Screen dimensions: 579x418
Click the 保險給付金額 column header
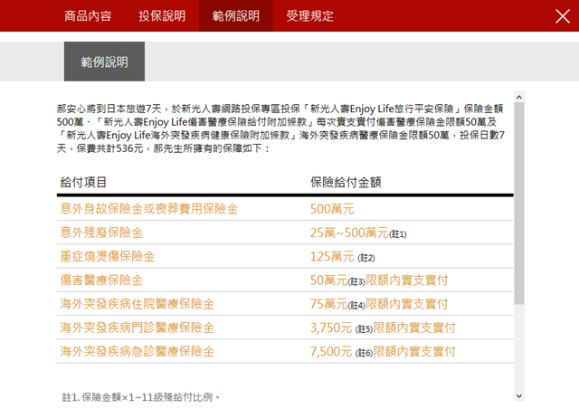click(x=346, y=182)
